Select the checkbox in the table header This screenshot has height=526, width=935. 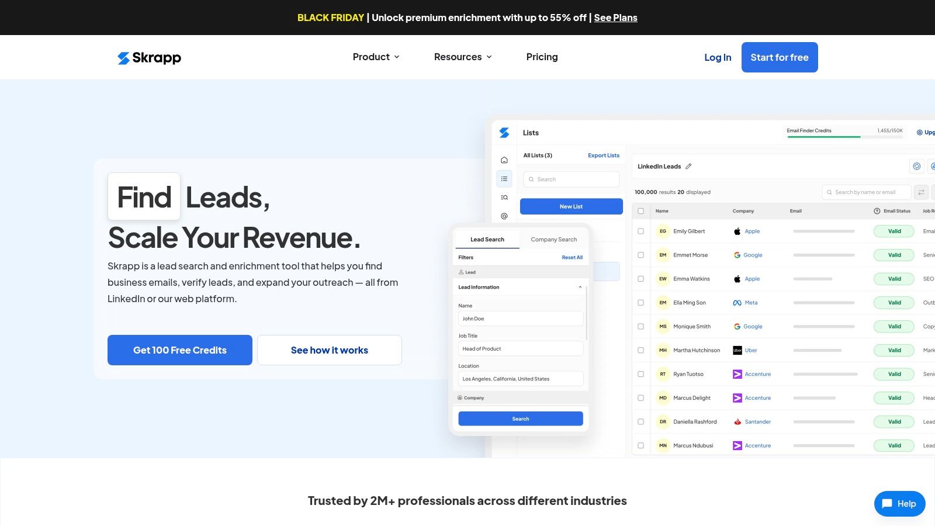pos(640,210)
